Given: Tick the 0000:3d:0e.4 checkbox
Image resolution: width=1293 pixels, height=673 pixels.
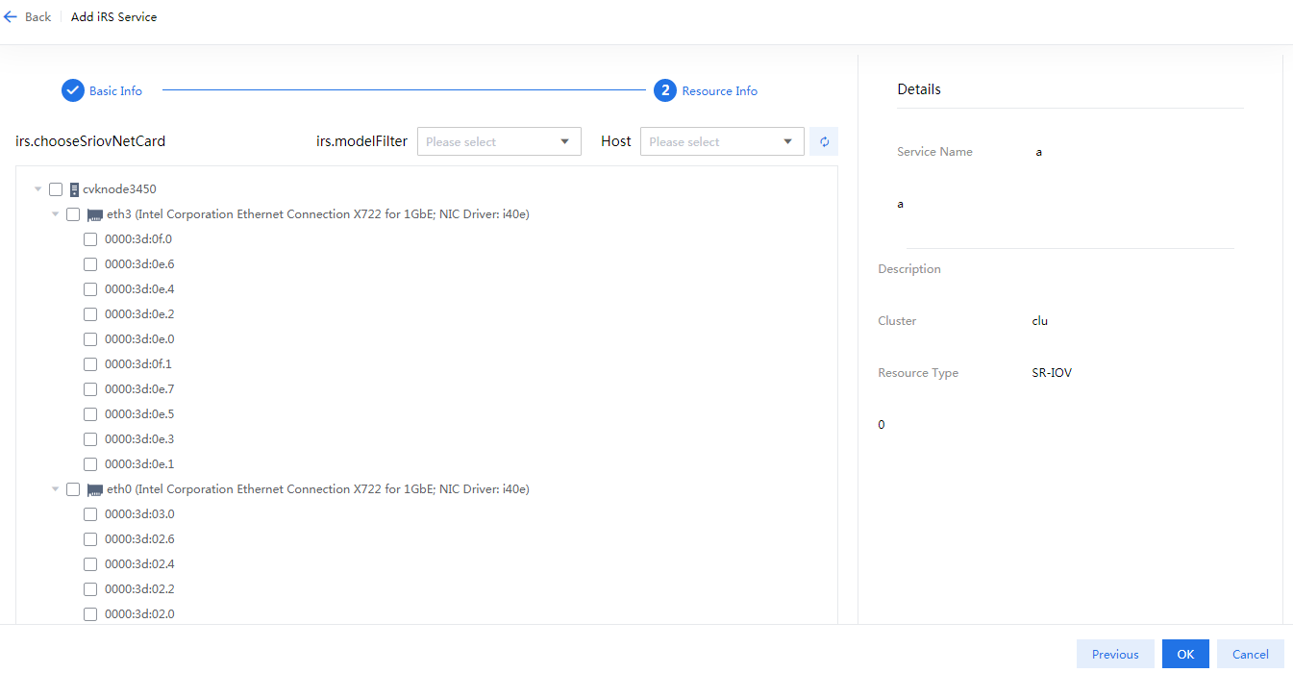Looking at the screenshot, I should (x=90, y=289).
